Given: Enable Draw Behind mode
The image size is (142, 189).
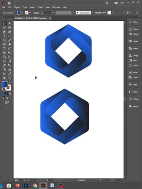Looking at the screenshot, I should (x=7, y=98).
